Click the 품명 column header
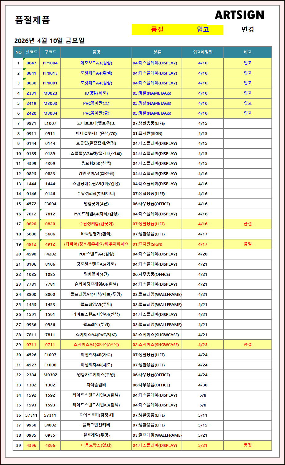 pos(96,52)
